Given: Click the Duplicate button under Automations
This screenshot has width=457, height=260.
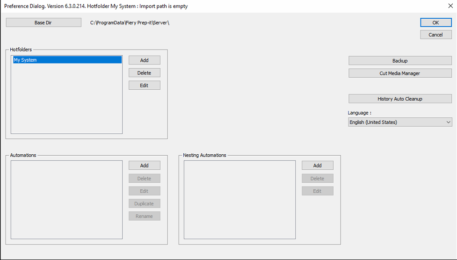Looking at the screenshot, I should pyautogui.click(x=144, y=204).
